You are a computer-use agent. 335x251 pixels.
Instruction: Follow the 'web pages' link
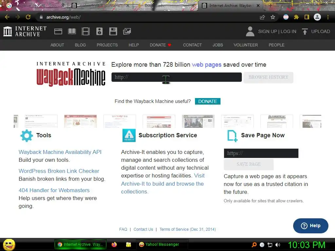tap(207, 65)
